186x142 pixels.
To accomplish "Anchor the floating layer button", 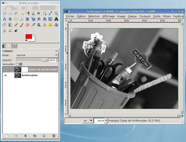I will [x=44, y=136].
